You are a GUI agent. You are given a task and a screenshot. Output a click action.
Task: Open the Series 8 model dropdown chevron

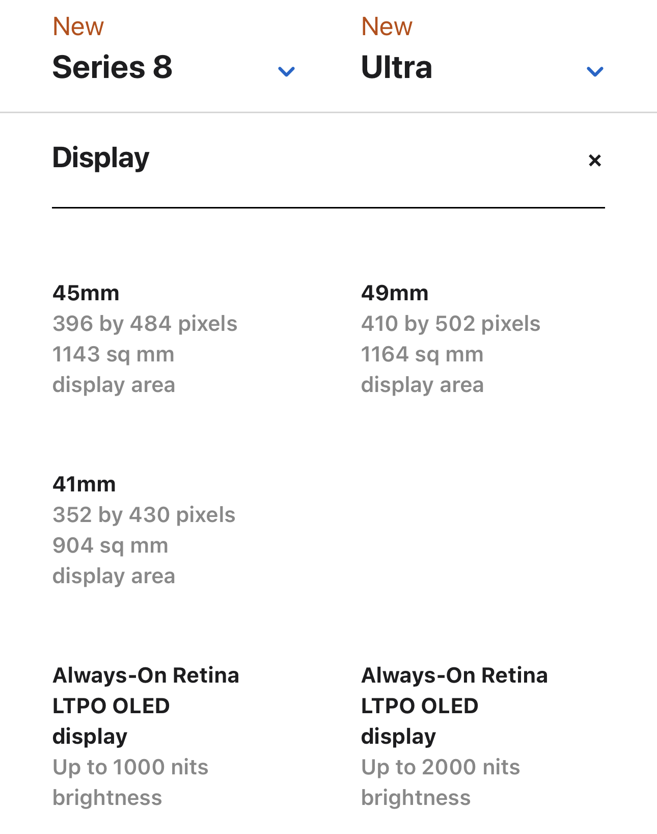coord(286,71)
